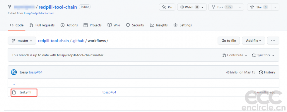Click the fork count badge 1.7k
This screenshot has width=287, height=112.
pyautogui.click(x=229, y=7)
